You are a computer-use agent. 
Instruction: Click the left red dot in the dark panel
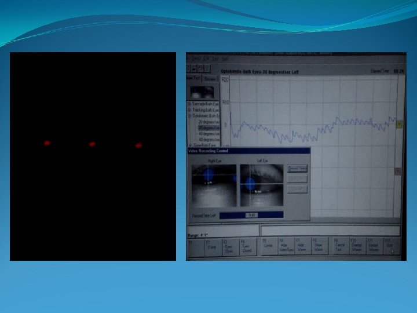pos(47,143)
